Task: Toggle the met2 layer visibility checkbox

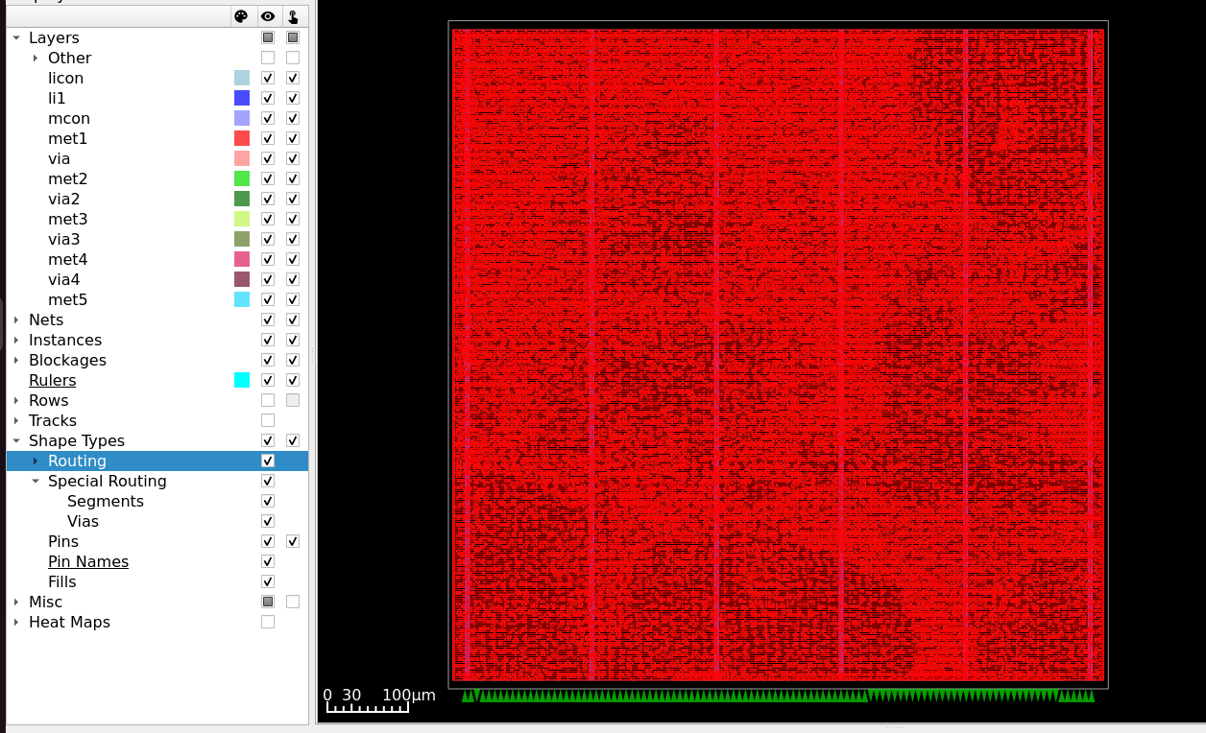Action: pos(268,178)
